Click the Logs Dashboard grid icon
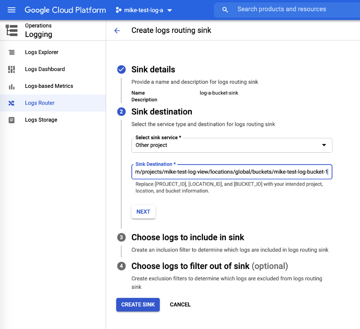 [12, 69]
